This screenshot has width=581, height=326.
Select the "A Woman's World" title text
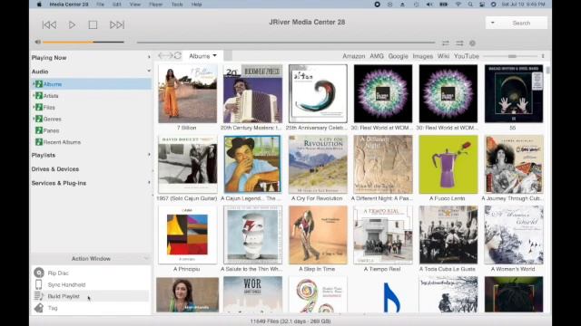click(513, 269)
